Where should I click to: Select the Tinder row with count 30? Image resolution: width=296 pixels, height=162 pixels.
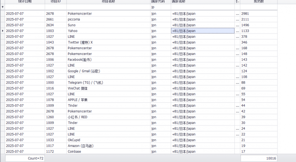click(x=139, y=123)
